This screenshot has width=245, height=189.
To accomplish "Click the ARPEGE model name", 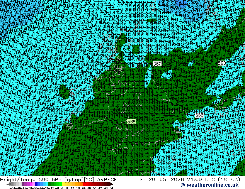I will pyautogui.click(x=107, y=180).
